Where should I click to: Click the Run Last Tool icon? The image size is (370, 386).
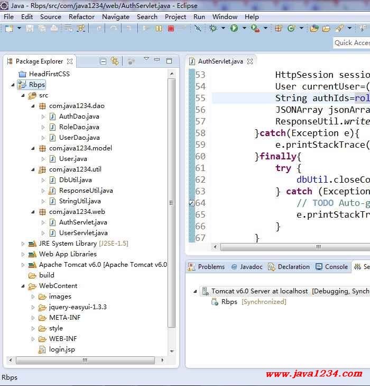click(255, 29)
